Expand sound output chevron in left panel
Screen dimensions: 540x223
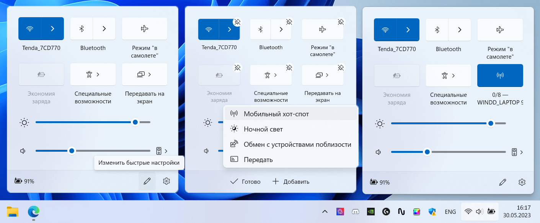[166, 151]
